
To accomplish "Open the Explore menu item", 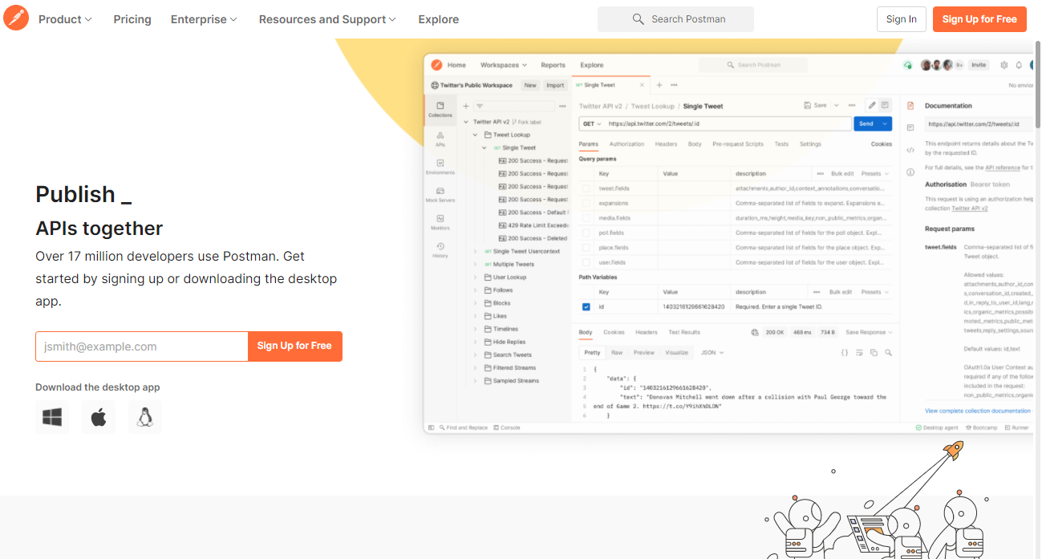I will (x=439, y=19).
